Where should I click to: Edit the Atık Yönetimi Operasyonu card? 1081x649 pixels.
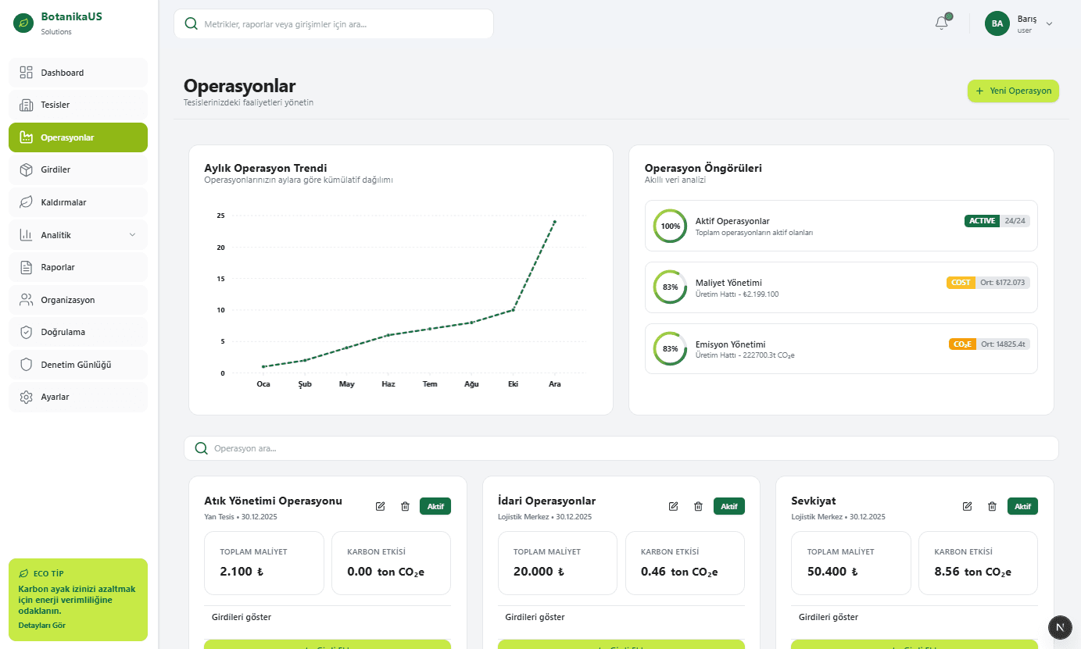[x=381, y=506]
